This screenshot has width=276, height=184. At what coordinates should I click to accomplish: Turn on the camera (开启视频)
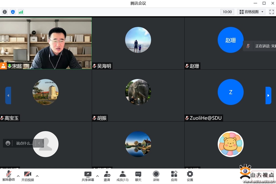(28, 176)
